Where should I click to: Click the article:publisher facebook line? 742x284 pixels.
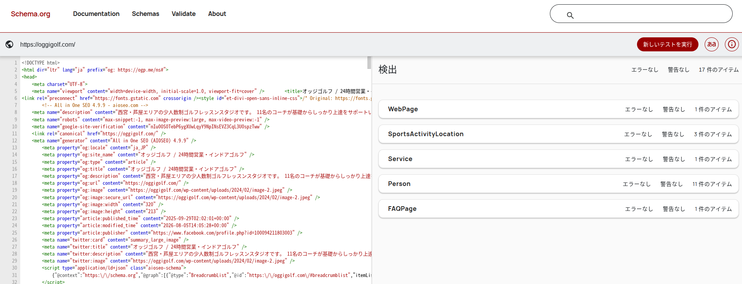coord(172,233)
